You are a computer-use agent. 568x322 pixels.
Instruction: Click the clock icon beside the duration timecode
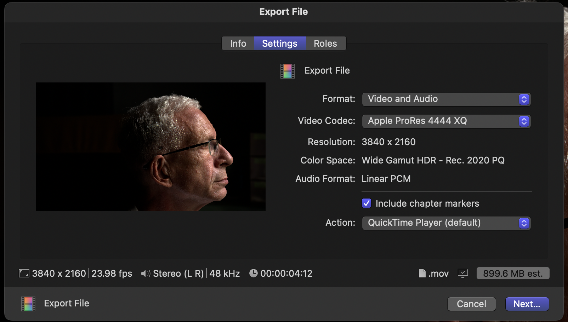coord(253,273)
